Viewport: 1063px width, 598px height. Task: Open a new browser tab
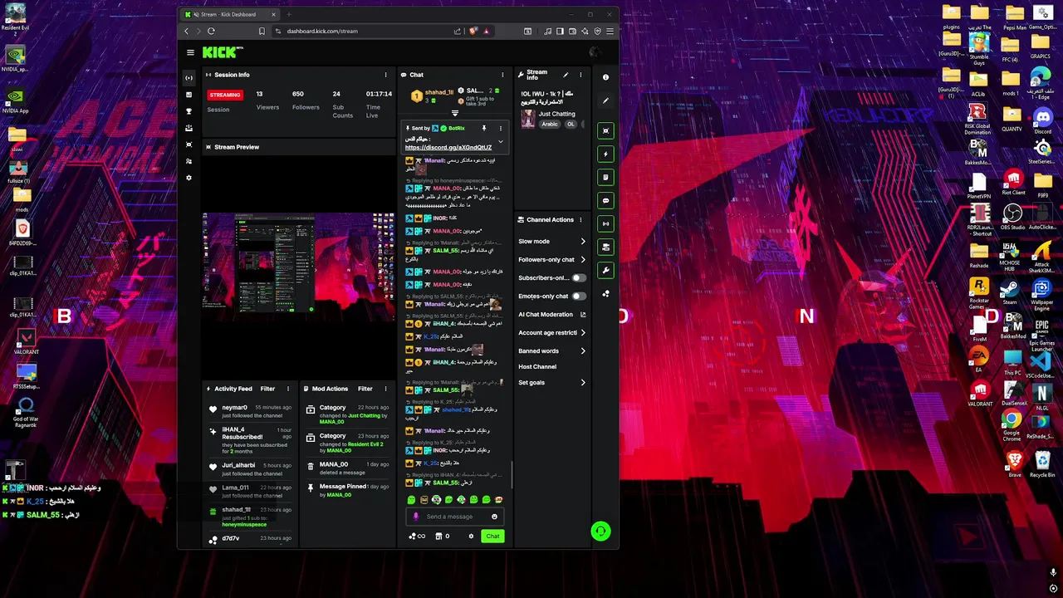[x=289, y=14]
